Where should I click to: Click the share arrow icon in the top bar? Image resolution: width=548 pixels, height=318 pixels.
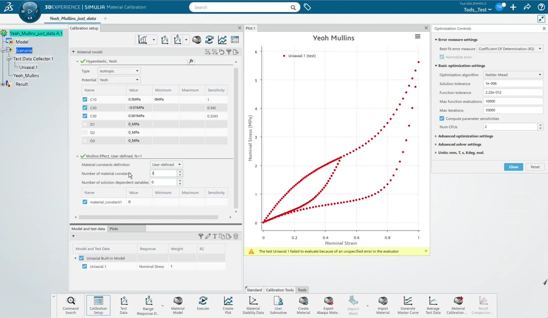[527, 7]
